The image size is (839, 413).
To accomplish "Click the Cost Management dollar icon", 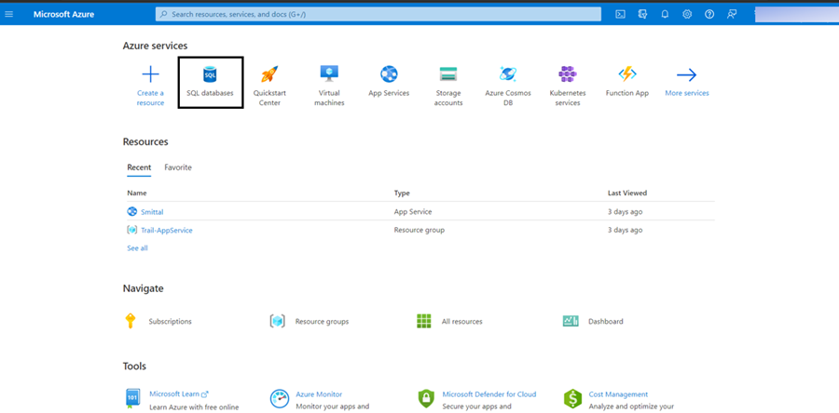I will click(572, 399).
